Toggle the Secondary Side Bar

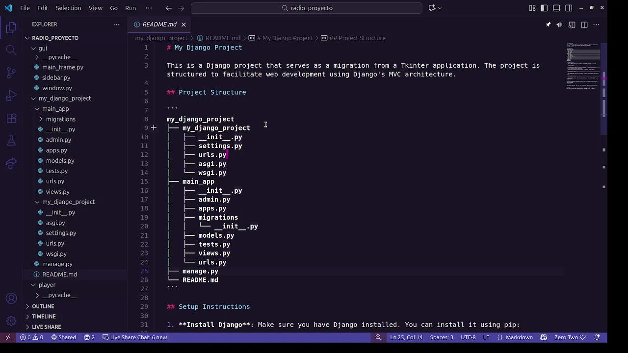pos(569,8)
